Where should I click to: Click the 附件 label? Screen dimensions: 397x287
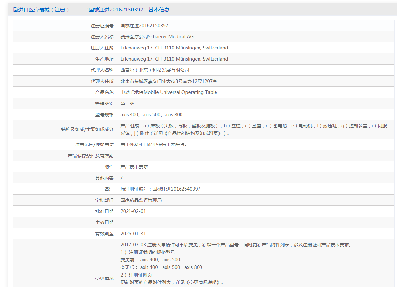point(109,167)
